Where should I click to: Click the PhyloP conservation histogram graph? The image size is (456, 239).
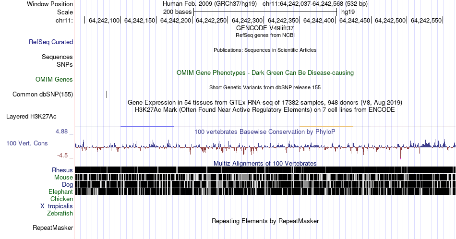point(265,148)
